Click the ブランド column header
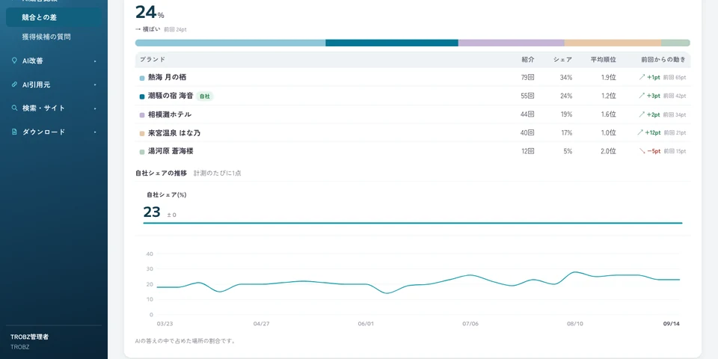The height and width of the screenshot is (359, 718). click(x=153, y=60)
